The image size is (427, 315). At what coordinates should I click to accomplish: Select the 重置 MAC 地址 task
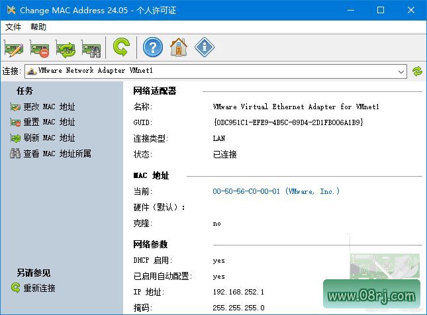point(42,122)
